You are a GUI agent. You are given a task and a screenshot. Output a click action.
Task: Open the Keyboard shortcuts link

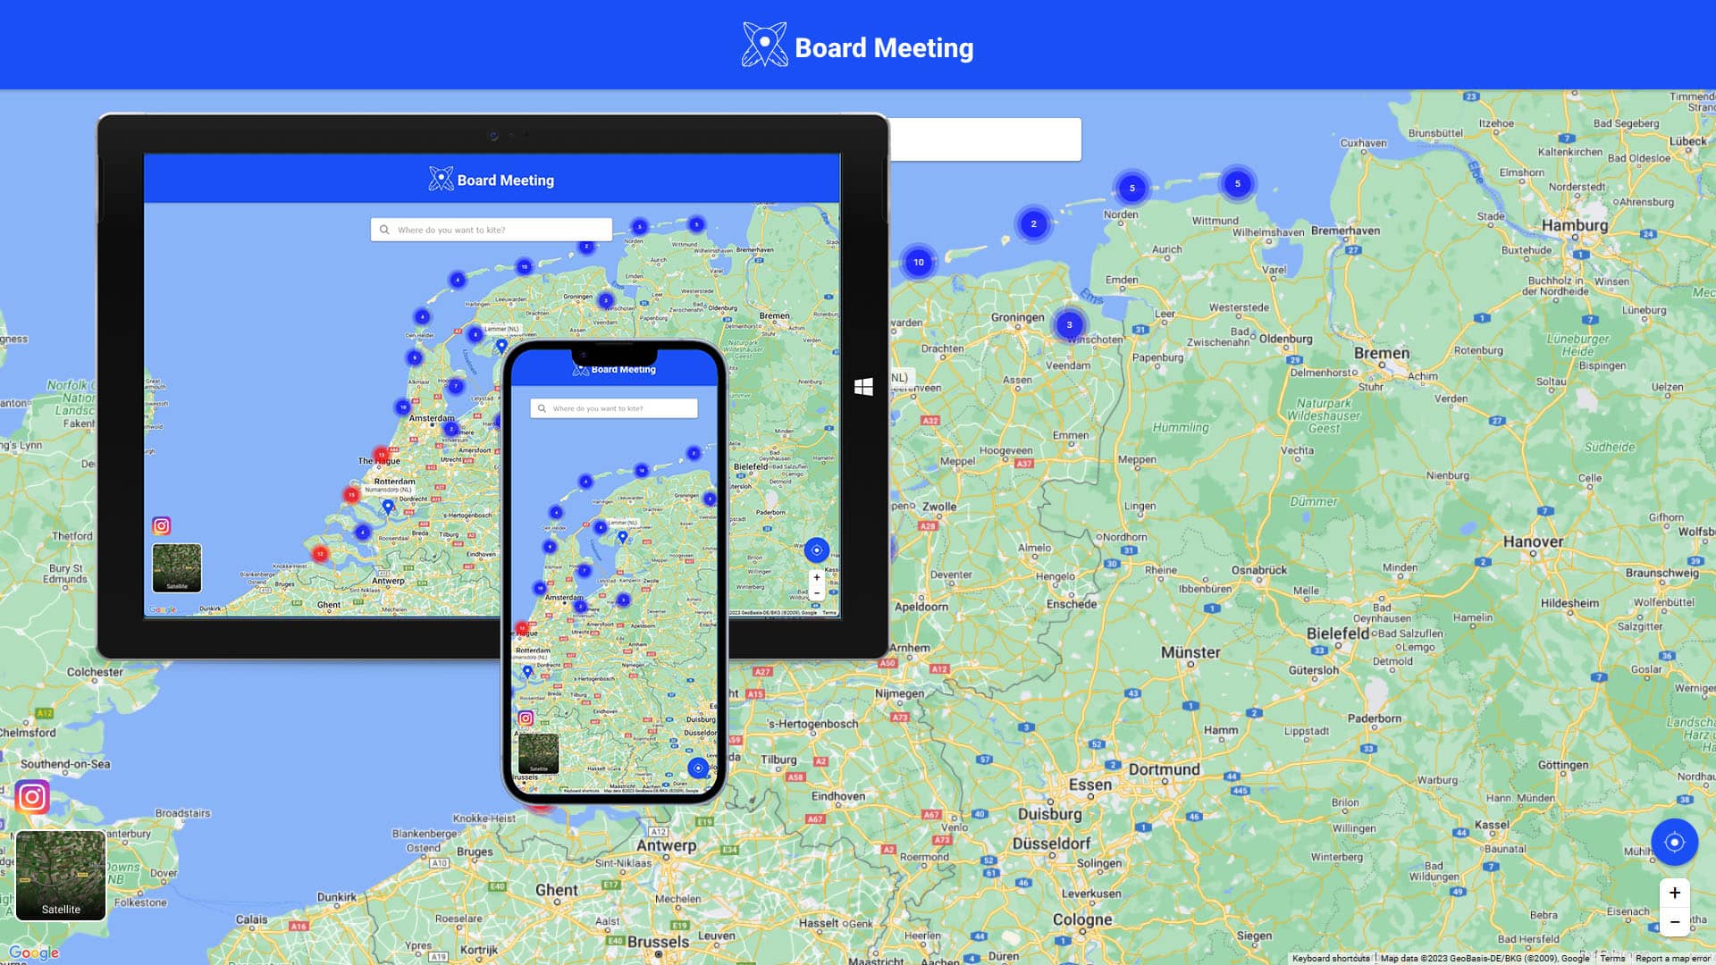pyautogui.click(x=1330, y=959)
